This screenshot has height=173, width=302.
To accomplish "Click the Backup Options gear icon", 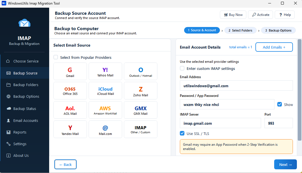I will (x=9, y=96).
